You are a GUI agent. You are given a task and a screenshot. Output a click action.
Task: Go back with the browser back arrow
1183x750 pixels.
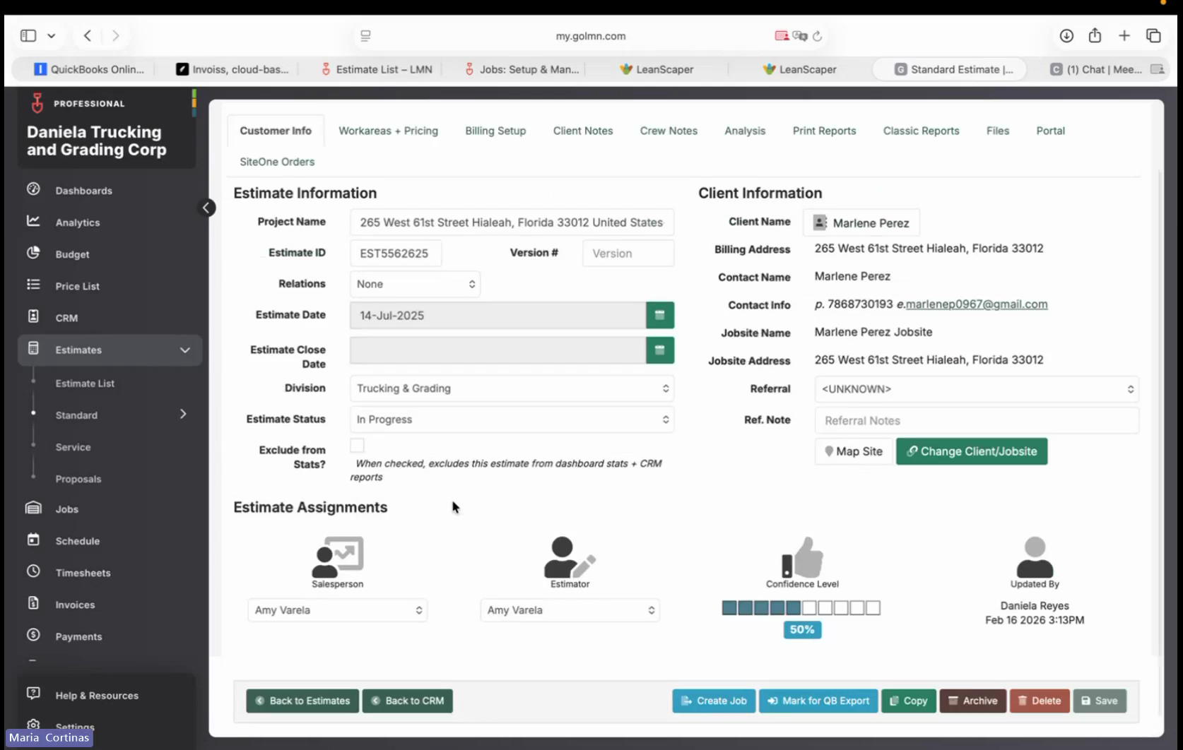88,35
